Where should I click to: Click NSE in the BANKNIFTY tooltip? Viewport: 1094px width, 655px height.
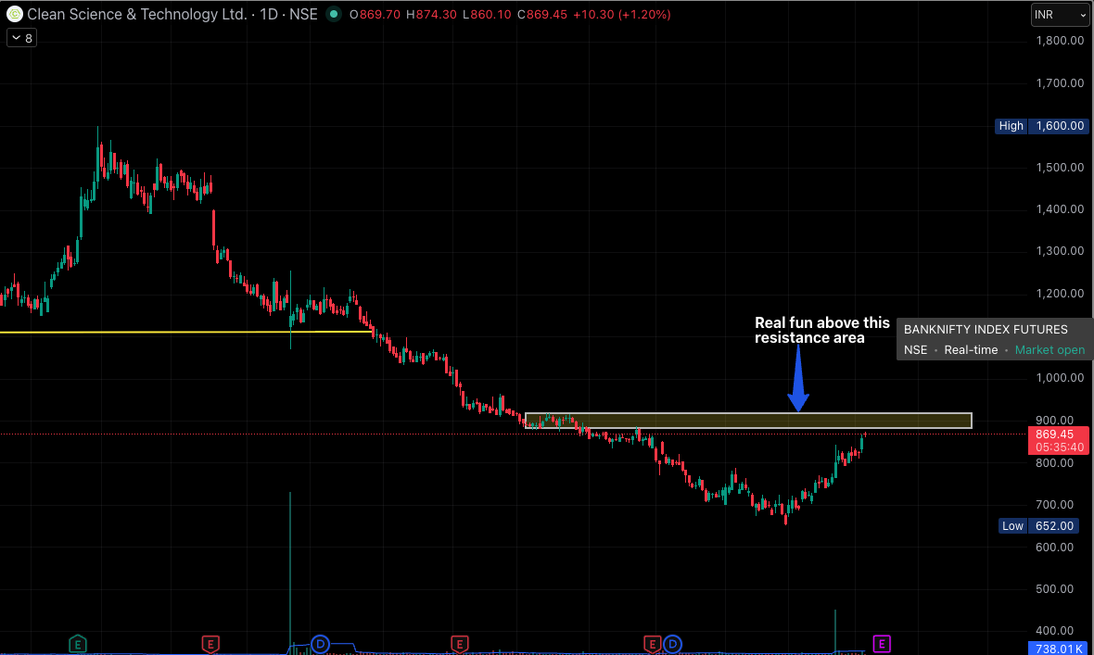[x=915, y=350]
